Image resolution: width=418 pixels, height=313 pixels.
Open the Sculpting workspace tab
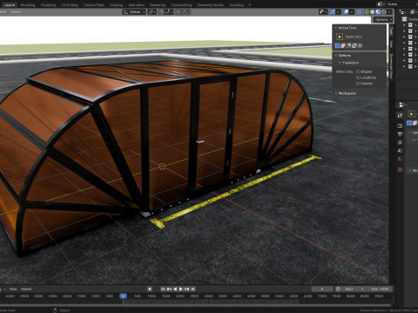tap(48, 5)
